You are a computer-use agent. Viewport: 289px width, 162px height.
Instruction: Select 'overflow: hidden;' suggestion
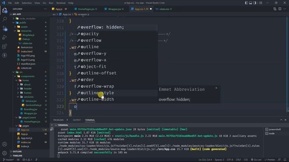[x=117, y=27]
